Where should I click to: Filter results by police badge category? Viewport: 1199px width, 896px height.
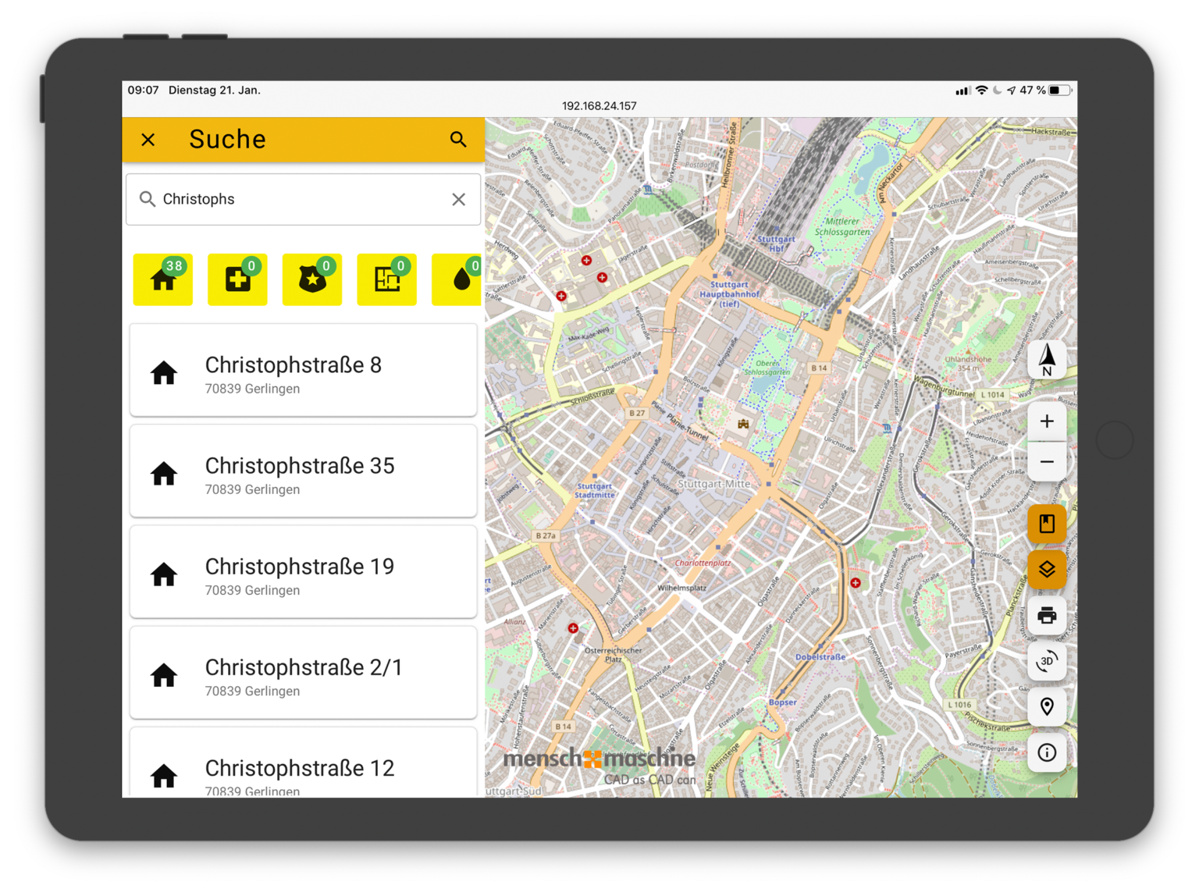312,279
